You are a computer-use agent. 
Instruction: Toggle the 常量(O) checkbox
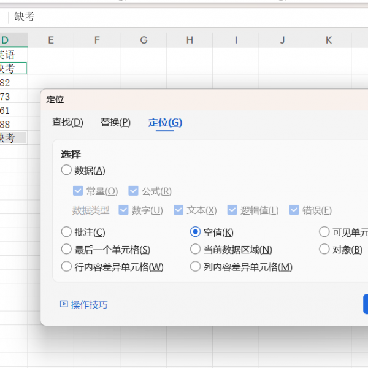[78, 191]
